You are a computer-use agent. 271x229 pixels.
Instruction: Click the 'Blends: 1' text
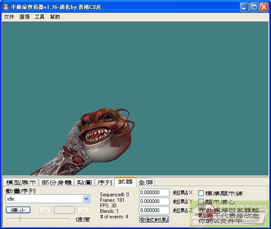(x=109, y=211)
